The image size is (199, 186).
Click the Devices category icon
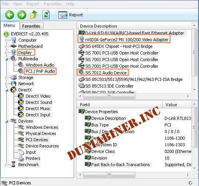(14, 121)
